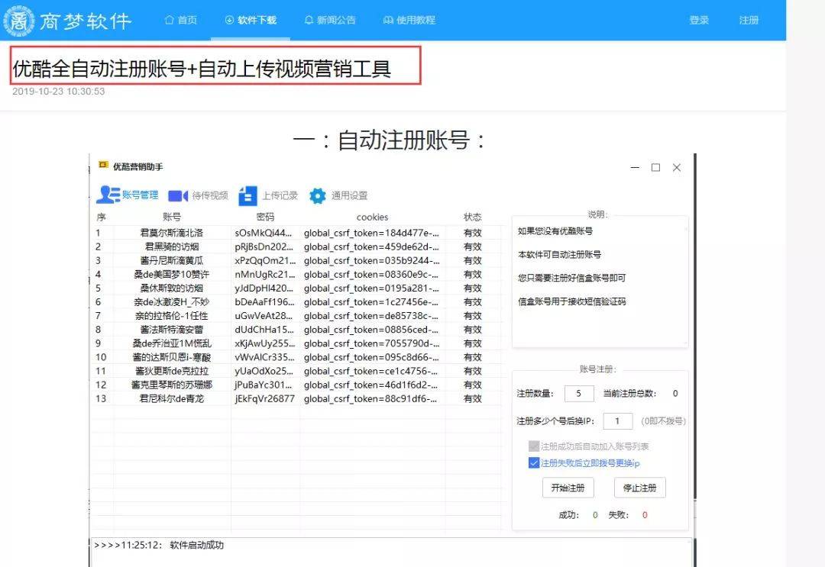This screenshot has height=567, width=825.
Task: Click cookie cell global_csrf_token=88c91df6-...
Action: [x=370, y=398]
